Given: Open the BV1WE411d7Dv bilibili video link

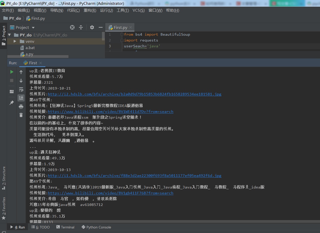Looking at the screenshot, I should 111,111.
